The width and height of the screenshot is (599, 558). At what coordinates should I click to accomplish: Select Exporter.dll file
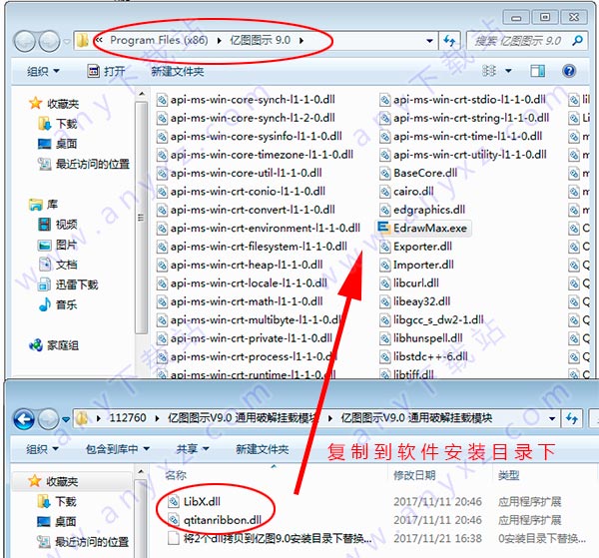point(415,247)
